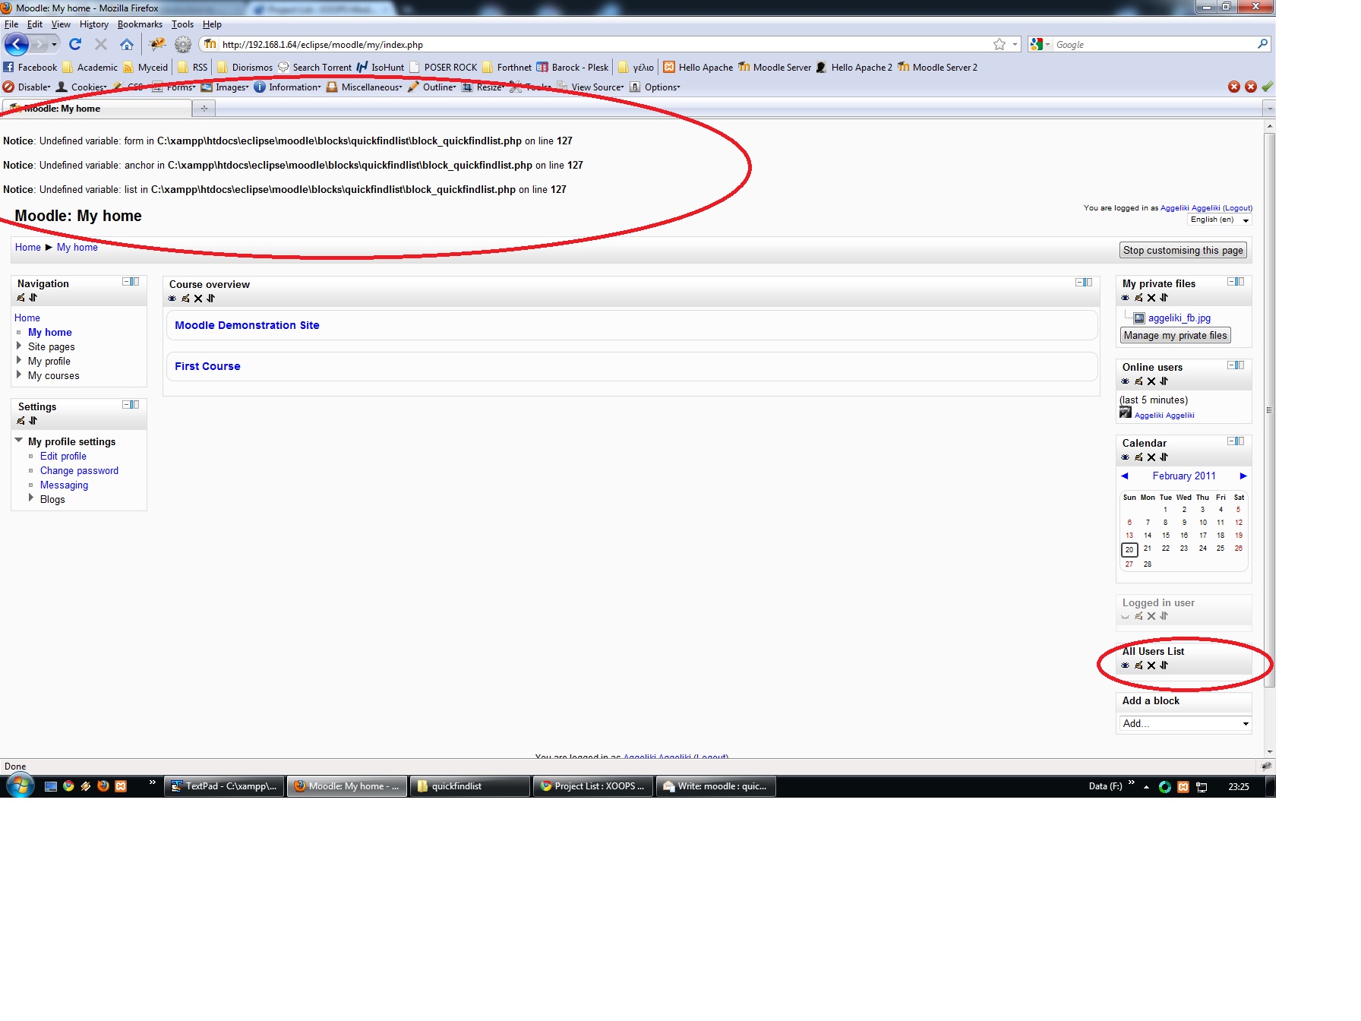Expand My courses in Navigation tree

19,375
